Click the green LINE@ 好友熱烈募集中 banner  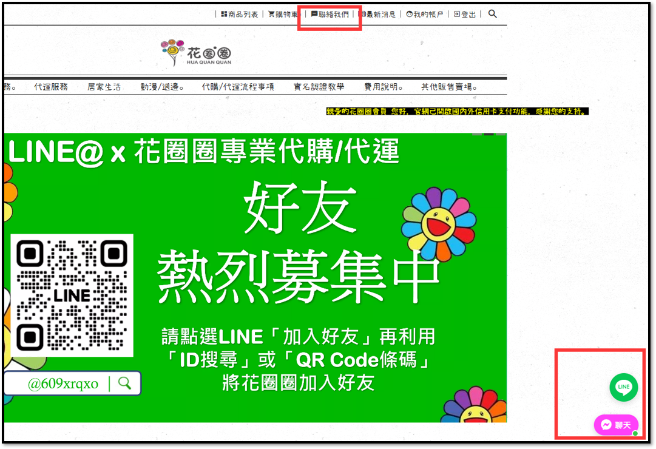click(255, 277)
